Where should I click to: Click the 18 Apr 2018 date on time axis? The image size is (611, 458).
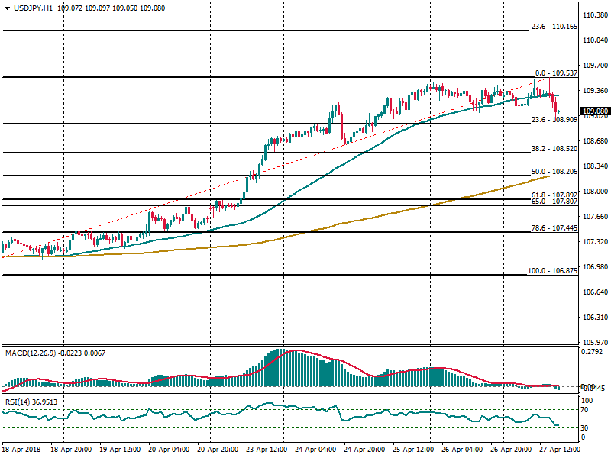[21, 450]
